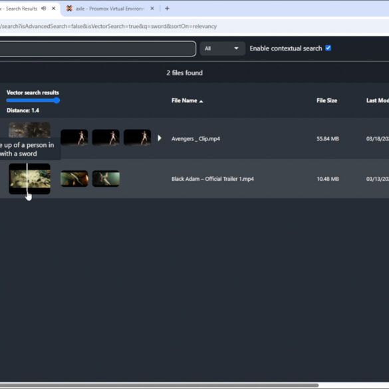The width and height of the screenshot is (389, 389).
Task: Open the large Black Adam preview thumbnail
Action: 29,179
